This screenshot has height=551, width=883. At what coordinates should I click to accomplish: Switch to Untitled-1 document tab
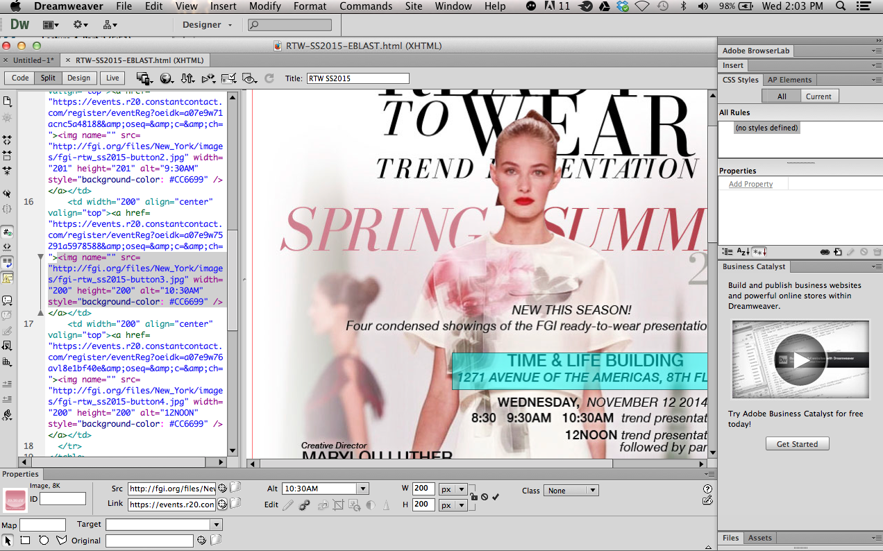tap(33, 60)
